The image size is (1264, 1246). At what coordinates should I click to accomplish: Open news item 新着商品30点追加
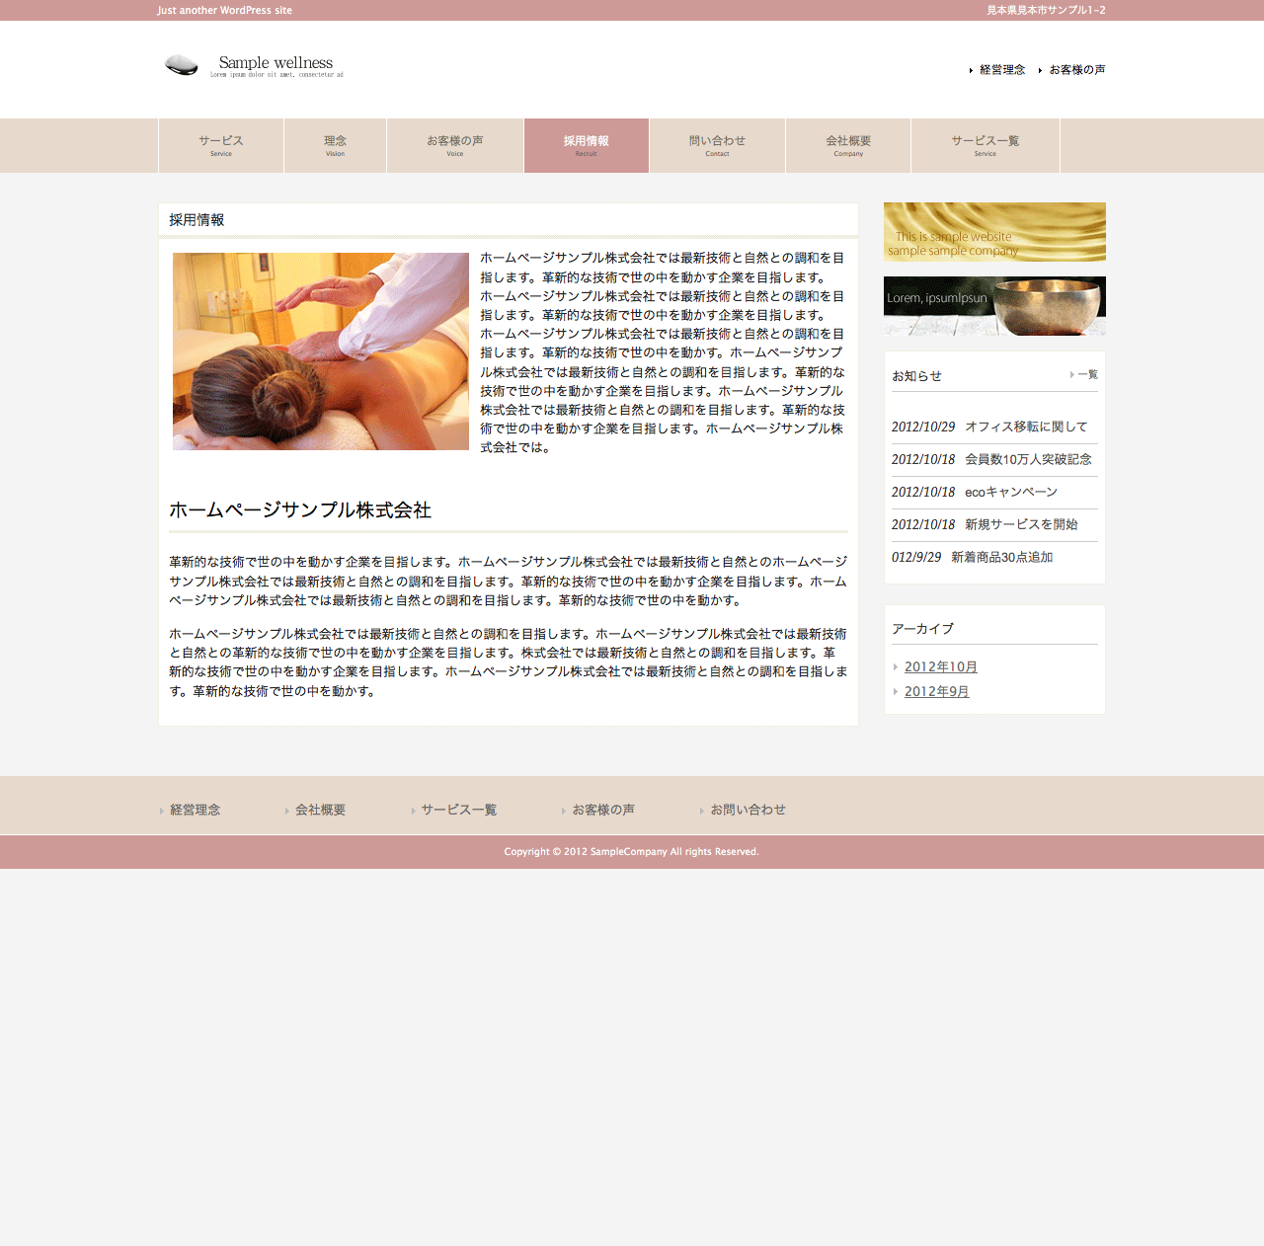(x=1001, y=557)
